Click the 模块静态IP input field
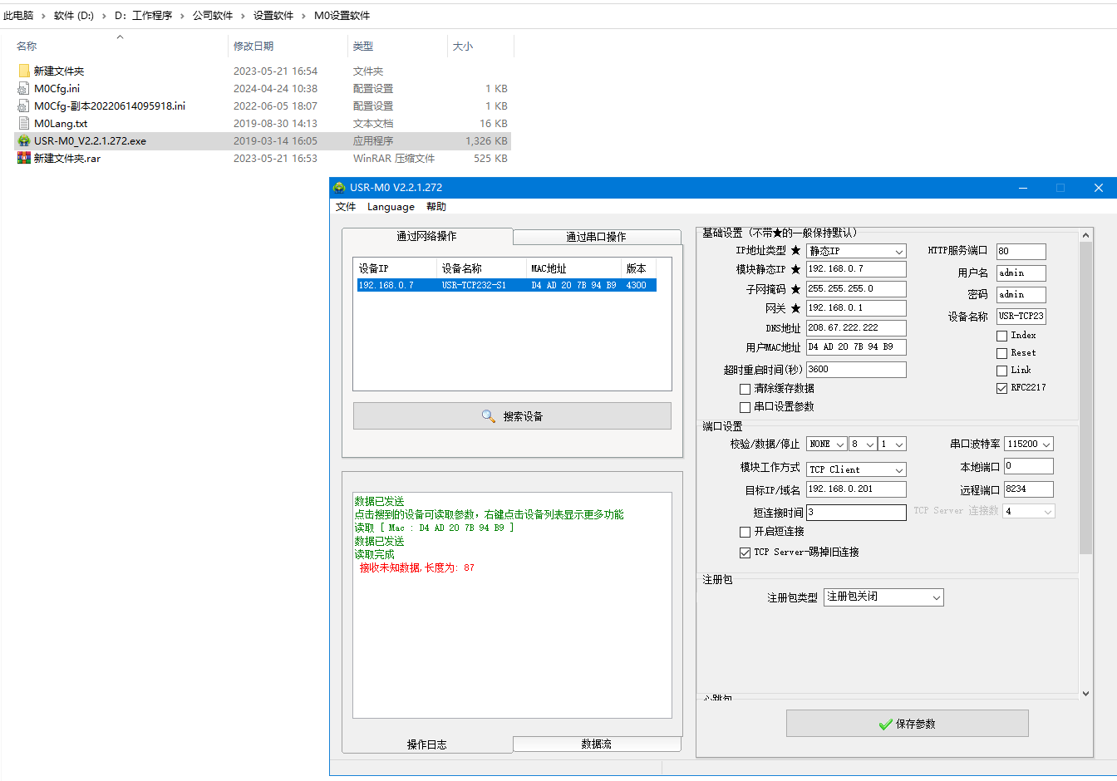The image size is (1117, 781). point(855,269)
